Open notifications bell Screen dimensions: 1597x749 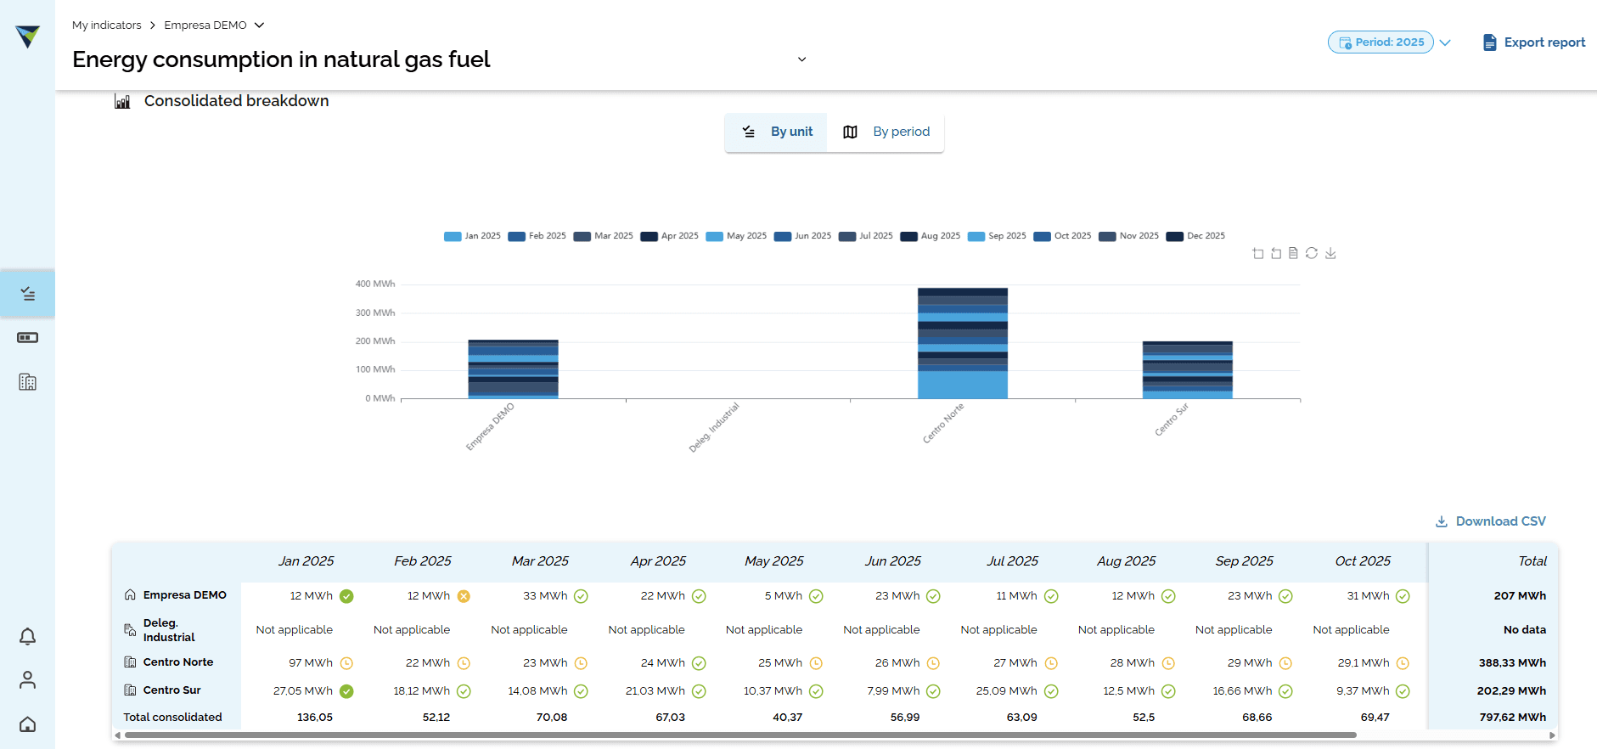[x=27, y=636]
